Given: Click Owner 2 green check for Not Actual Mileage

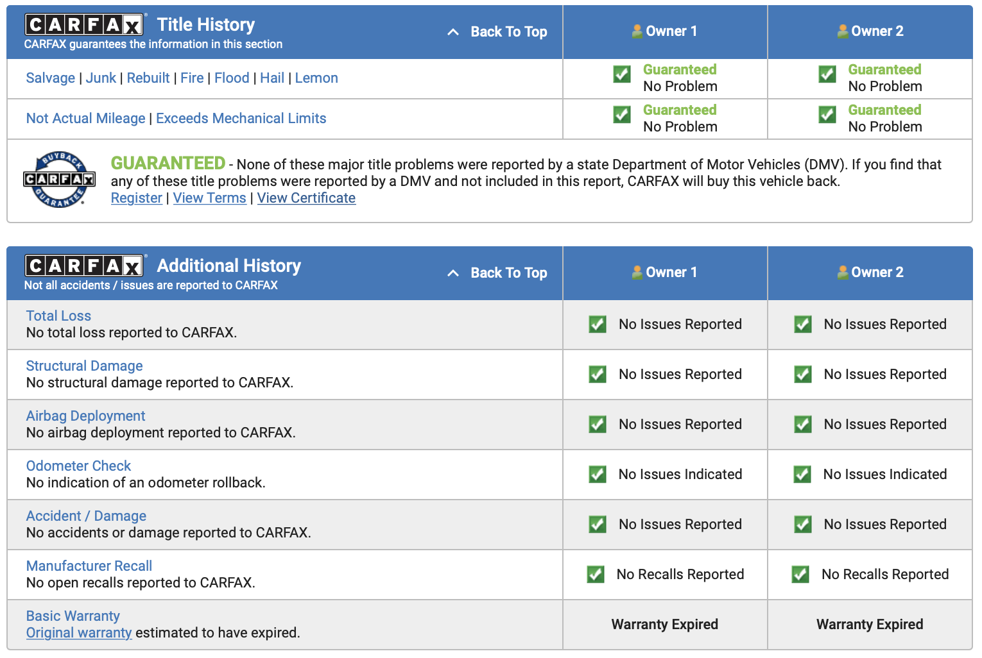Looking at the screenshot, I should click(x=827, y=114).
